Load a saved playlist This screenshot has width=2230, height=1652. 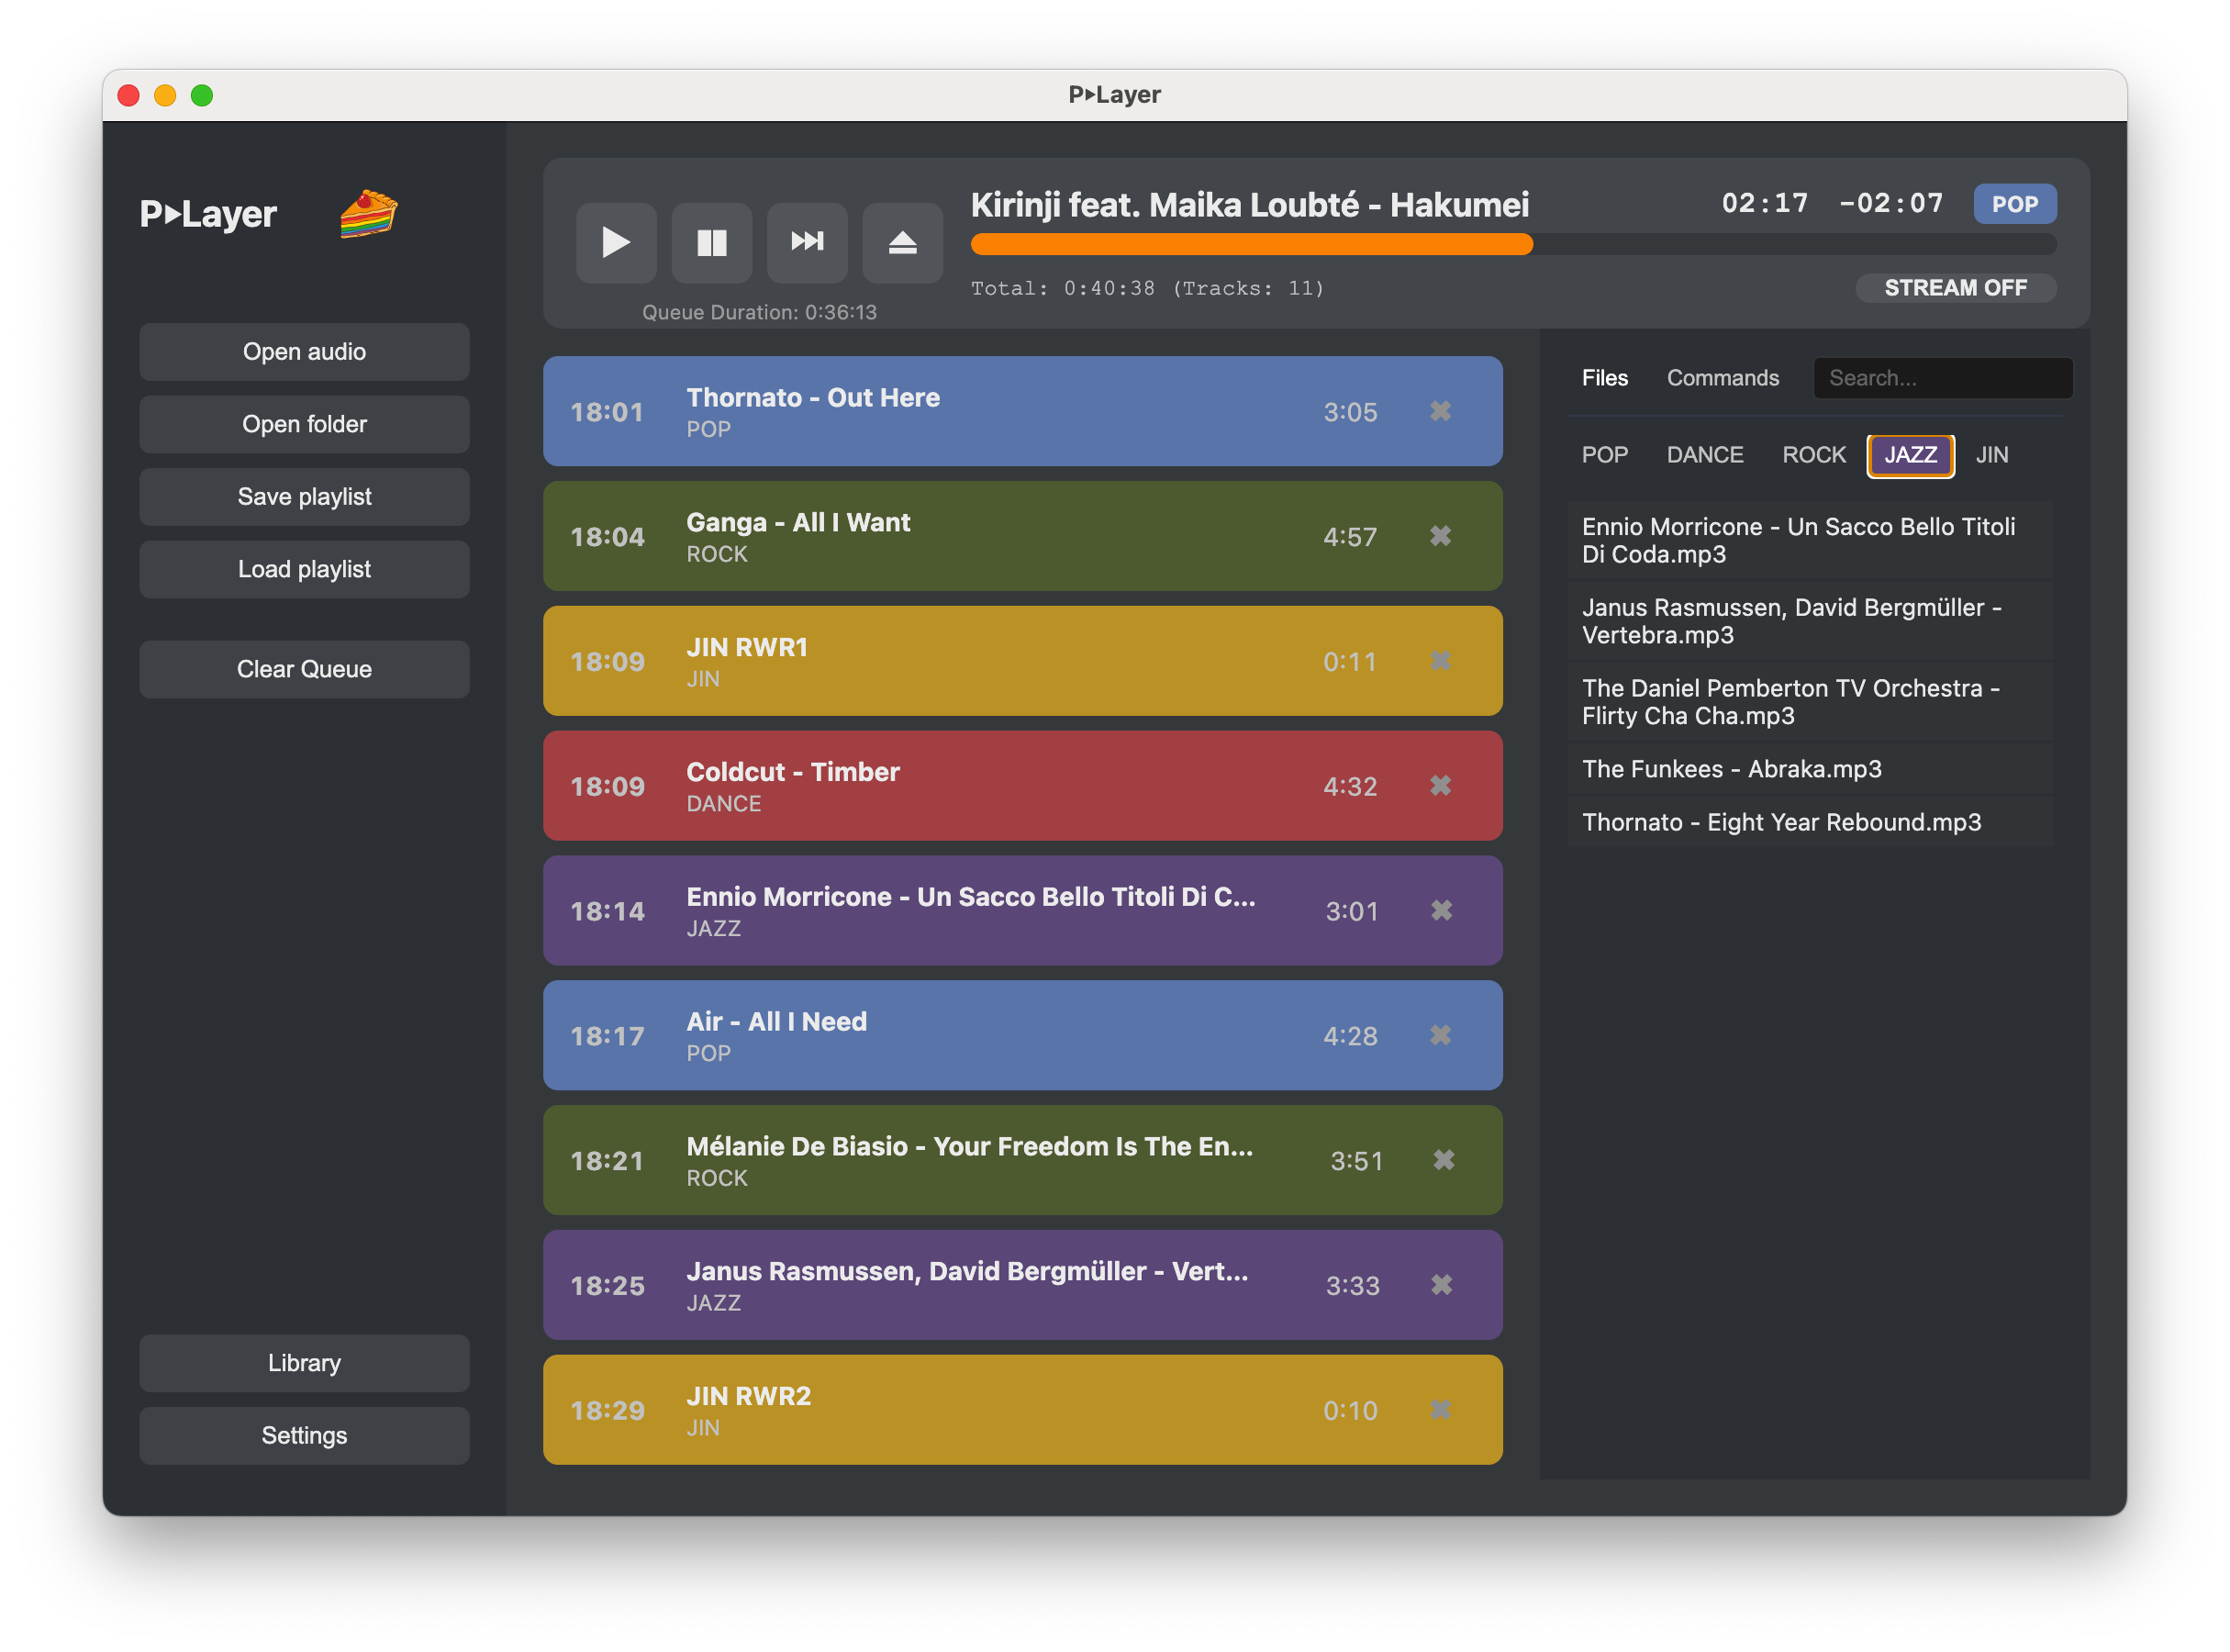[304, 569]
